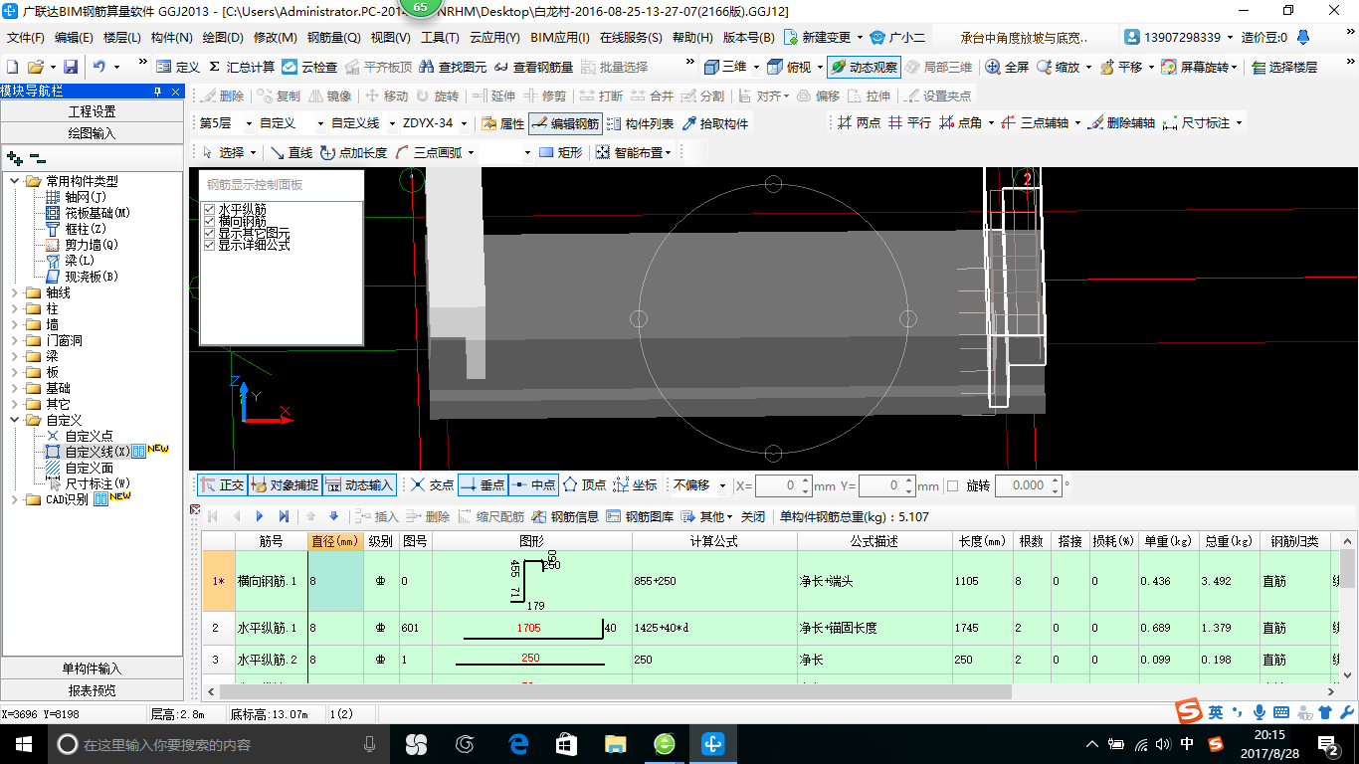This screenshot has width=1359, height=764.
Task: Expand 轴线 tree node
Action: tap(16, 293)
